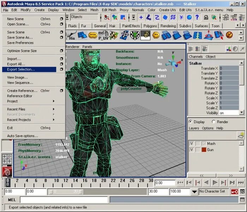The width and height of the screenshot is (247, 212).
Task: Toggle the miscellaneous question mark mask icon
Action: coord(197,17)
